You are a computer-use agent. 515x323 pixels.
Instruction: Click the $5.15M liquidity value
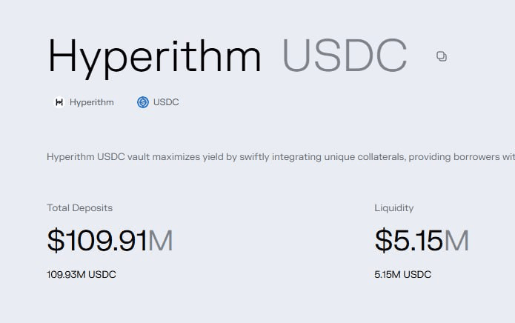click(x=409, y=241)
